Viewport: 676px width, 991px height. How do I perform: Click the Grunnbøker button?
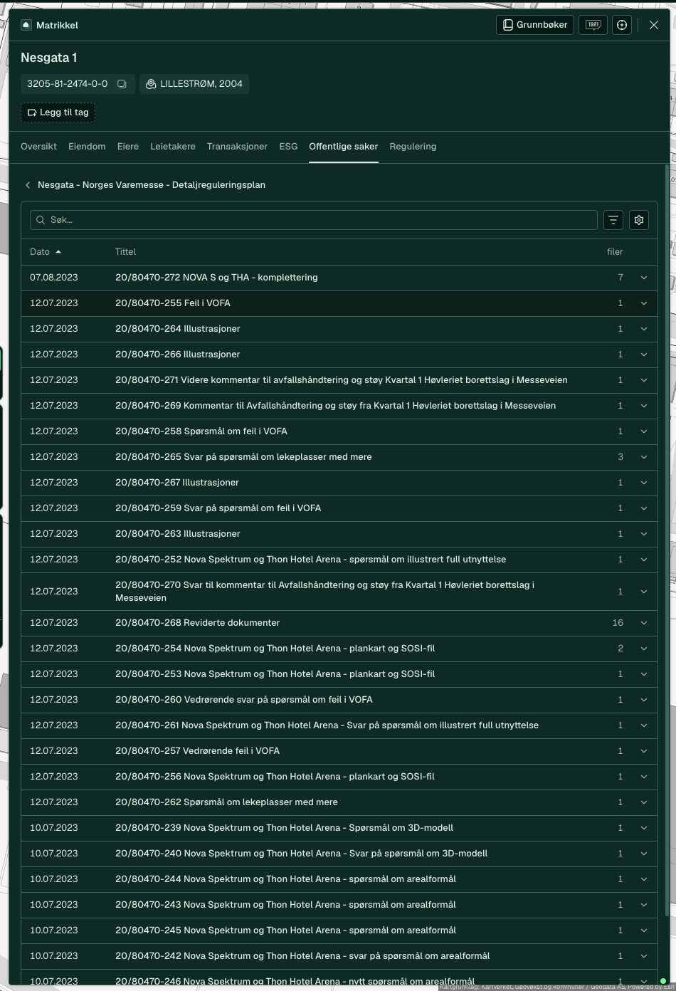535,25
